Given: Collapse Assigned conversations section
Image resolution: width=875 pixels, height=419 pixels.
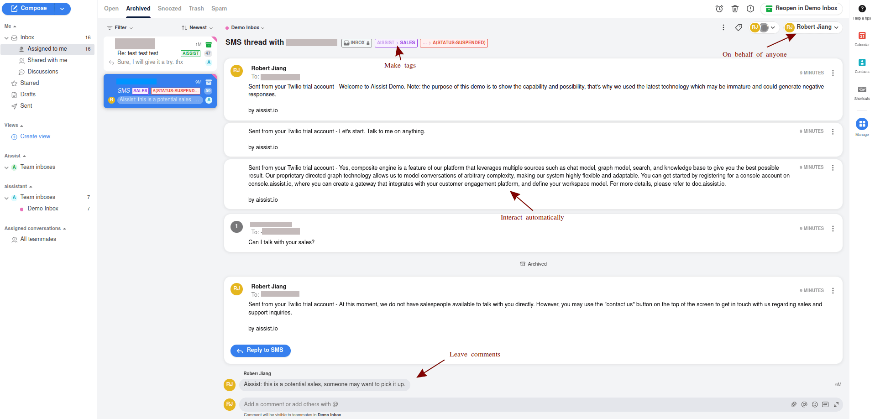Looking at the screenshot, I should [x=35, y=229].
